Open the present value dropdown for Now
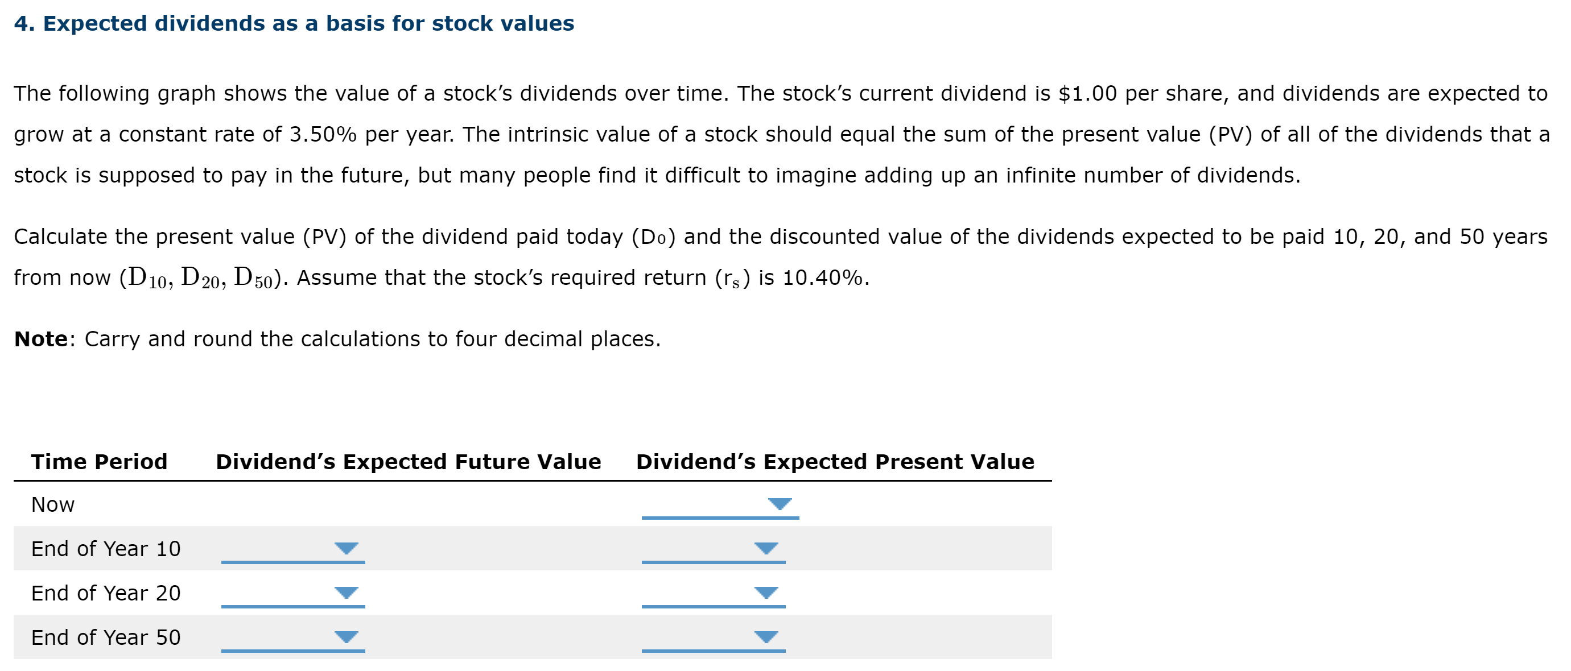 [x=781, y=504]
